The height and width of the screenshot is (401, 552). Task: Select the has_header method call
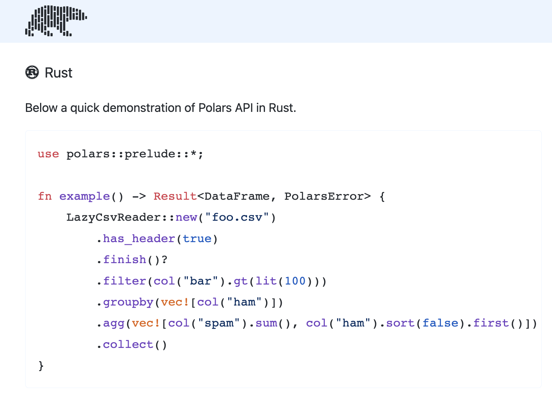[139, 238]
